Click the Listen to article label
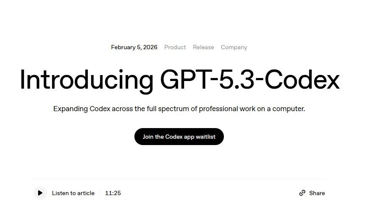This screenshot has width=371, height=218. click(73, 193)
